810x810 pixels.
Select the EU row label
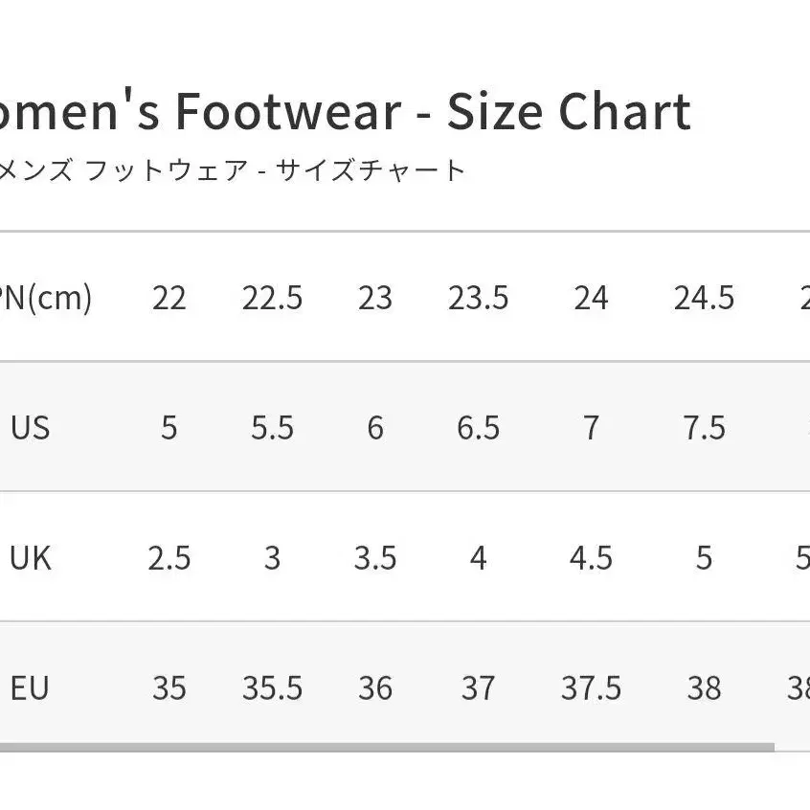click(30, 688)
